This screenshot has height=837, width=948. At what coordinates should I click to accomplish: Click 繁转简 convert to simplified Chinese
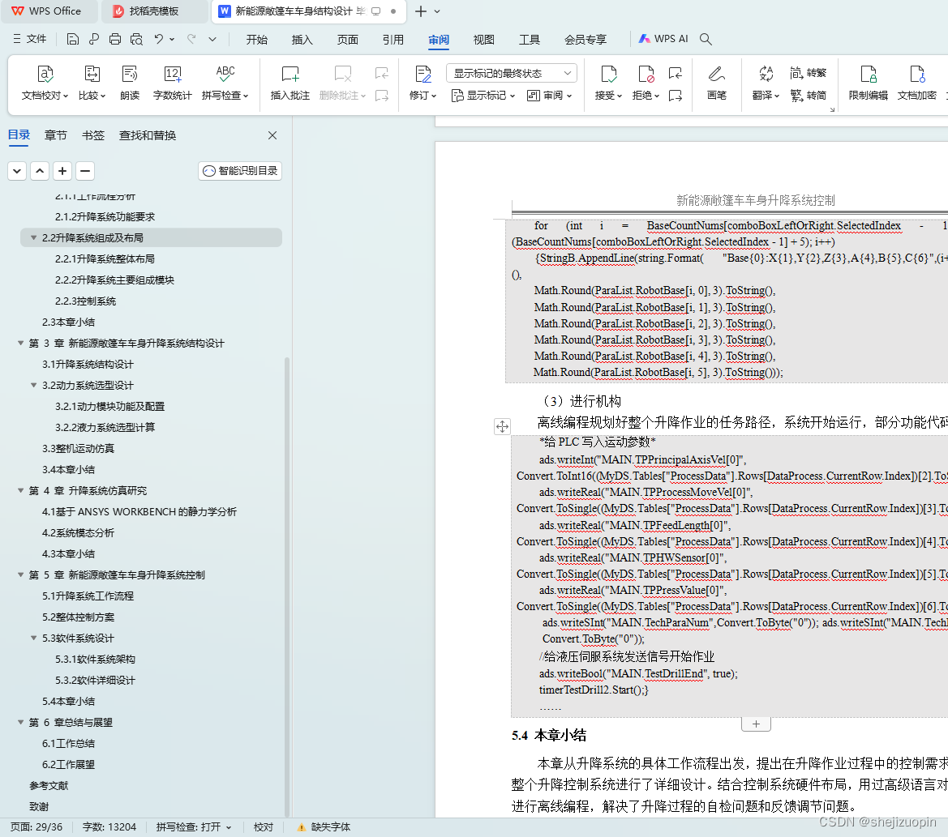click(809, 96)
